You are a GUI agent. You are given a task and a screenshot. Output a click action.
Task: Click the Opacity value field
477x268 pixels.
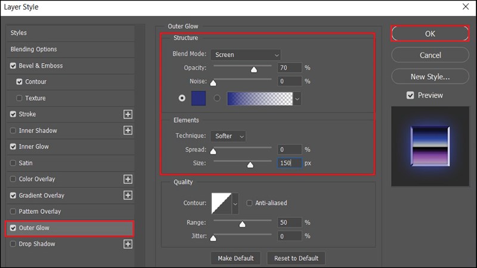(290, 68)
